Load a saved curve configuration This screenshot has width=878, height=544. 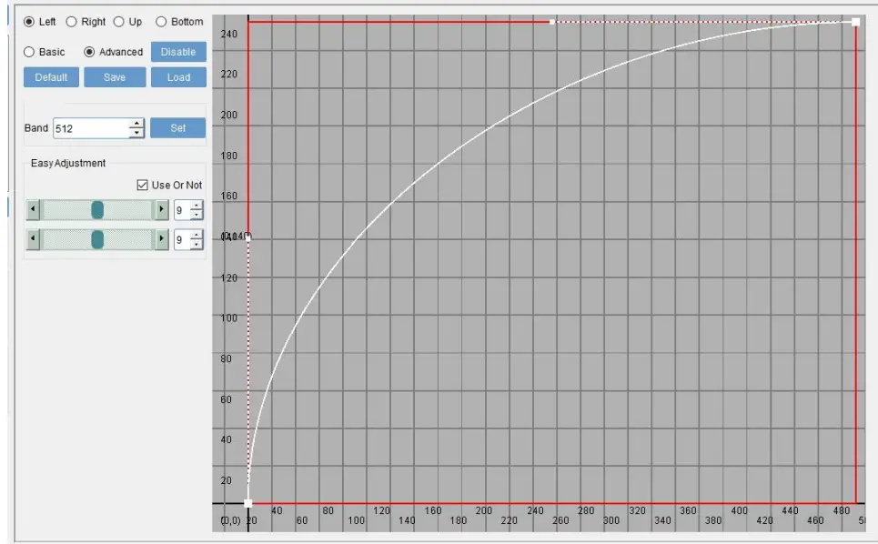(x=177, y=77)
